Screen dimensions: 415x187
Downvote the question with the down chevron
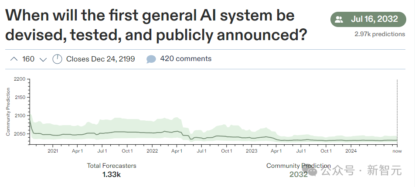tap(43, 59)
